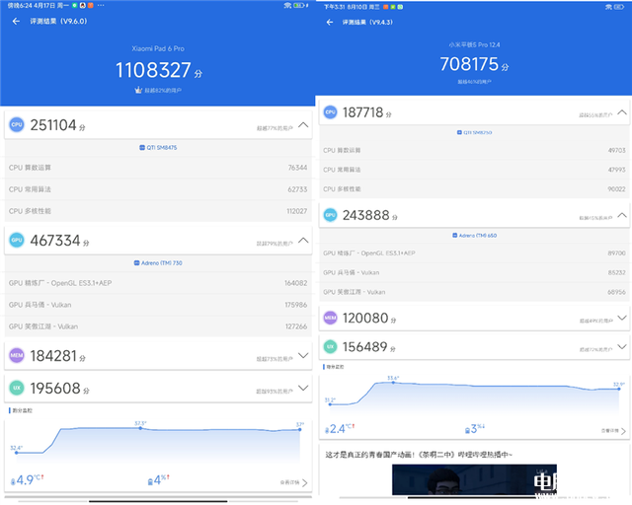
Task: Collapse the GPU 243888 section chevron
Action: click(x=622, y=215)
